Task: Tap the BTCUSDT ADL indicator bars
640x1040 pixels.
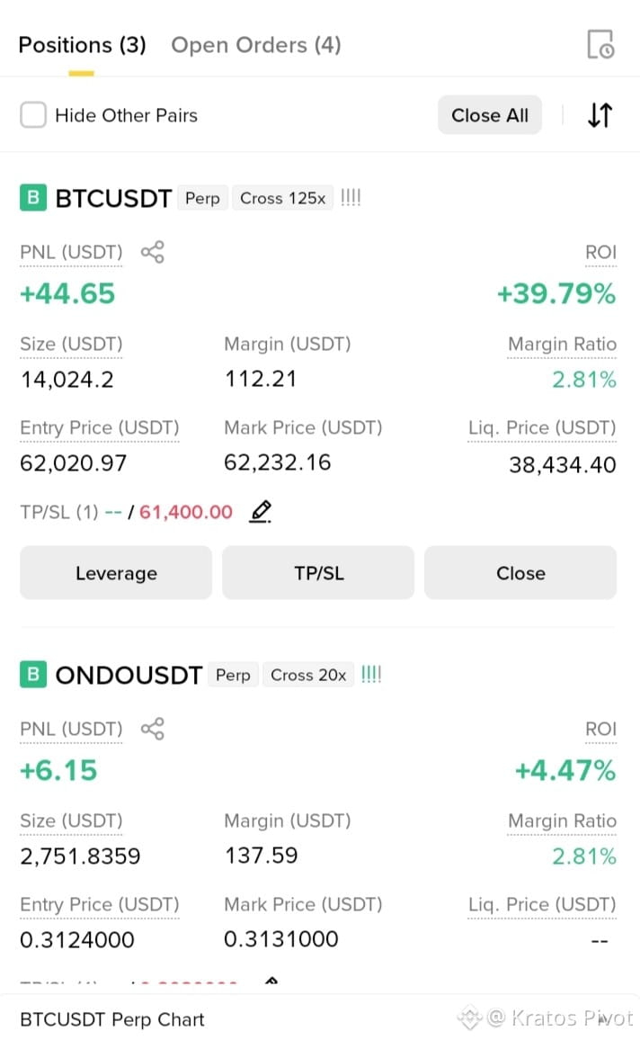Action: (x=351, y=198)
